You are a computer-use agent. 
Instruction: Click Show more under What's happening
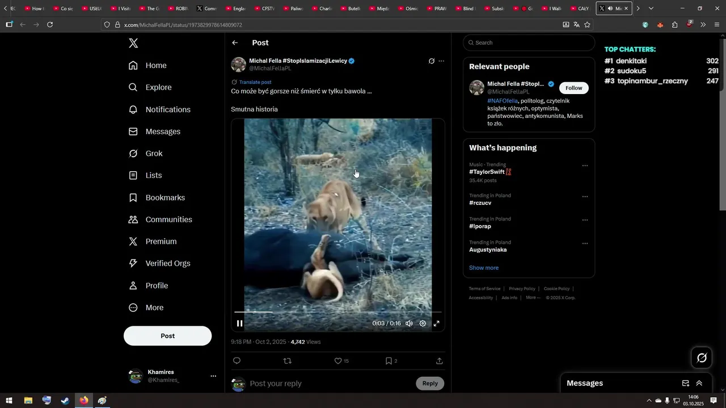(x=484, y=268)
